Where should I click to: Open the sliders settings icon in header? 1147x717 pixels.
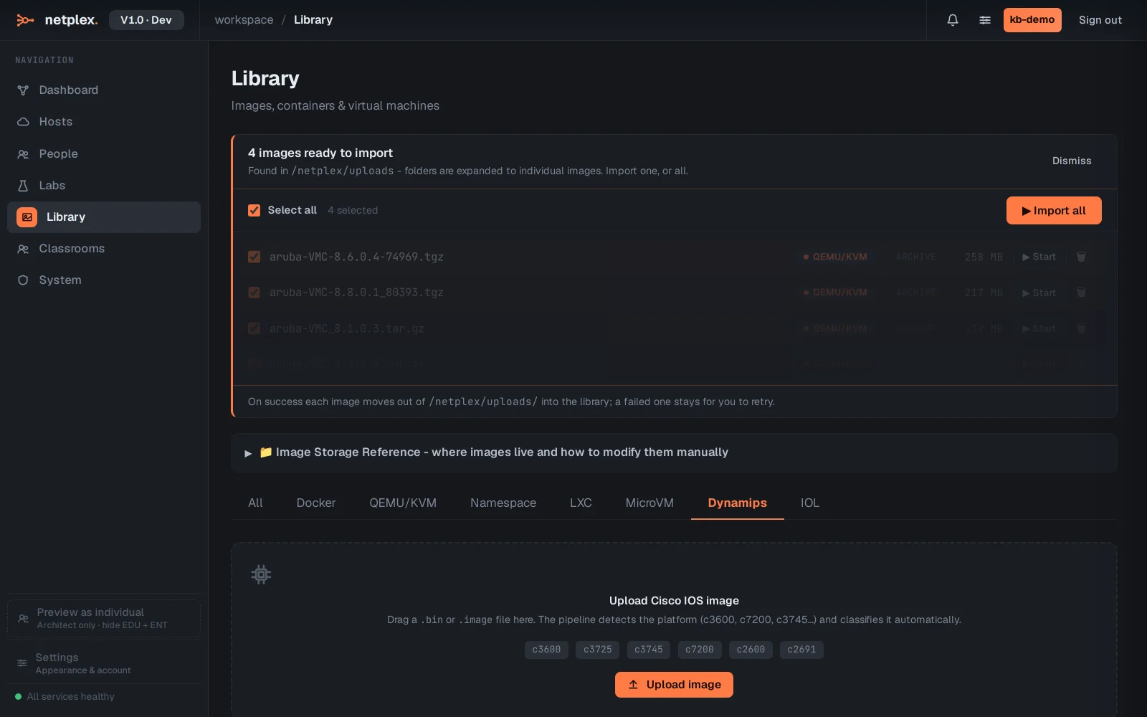point(985,20)
